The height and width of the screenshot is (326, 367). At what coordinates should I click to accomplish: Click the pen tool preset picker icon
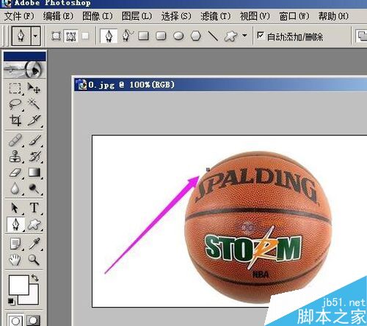(21, 36)
